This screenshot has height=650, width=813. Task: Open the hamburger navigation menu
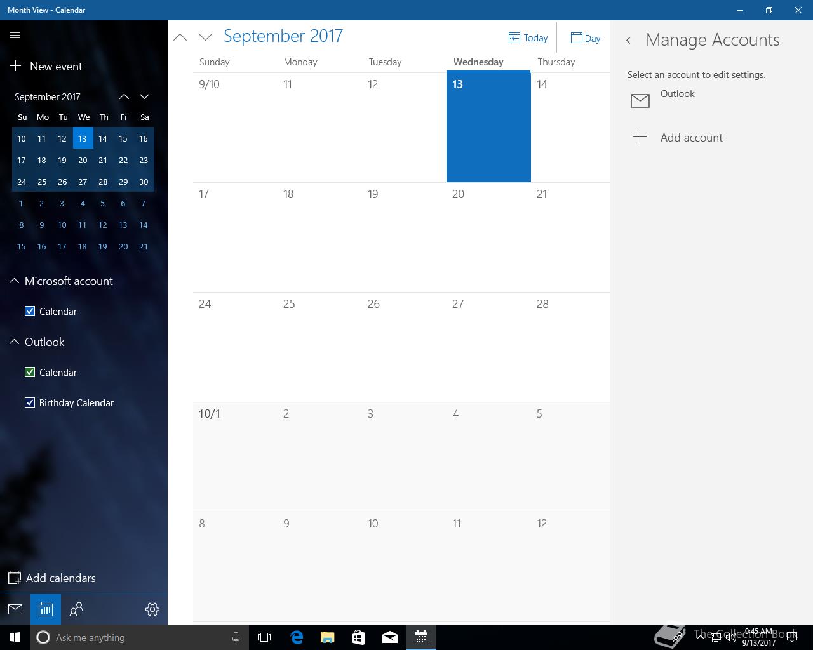pyautogui.click(x=15, y=36)
